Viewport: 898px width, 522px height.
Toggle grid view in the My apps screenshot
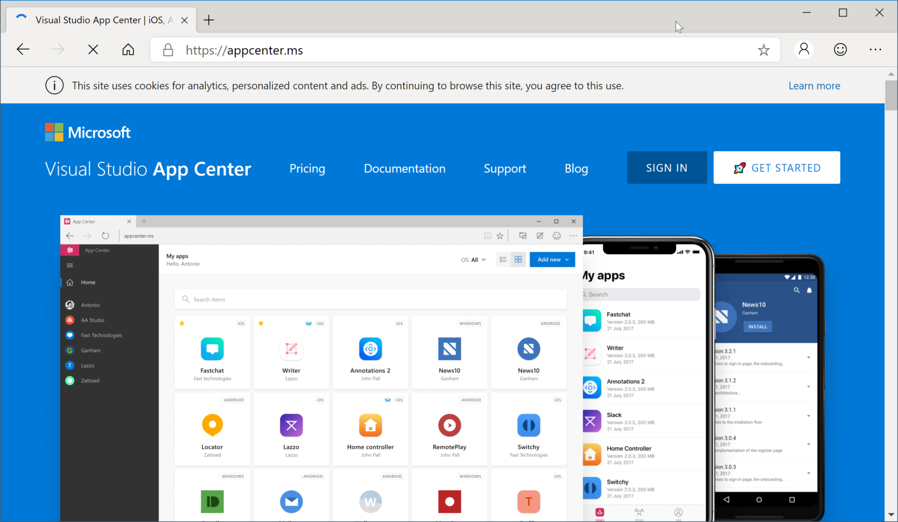coord(518,259)
